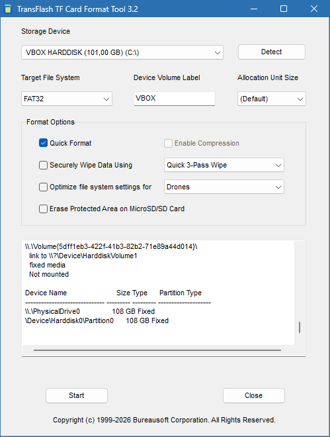330x437 pixels.
Task: Maximize the TransFlash window
Action: [x=284, y=9]
